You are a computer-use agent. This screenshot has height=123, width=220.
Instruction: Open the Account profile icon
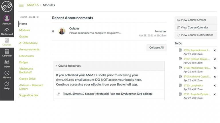point(7,19)
